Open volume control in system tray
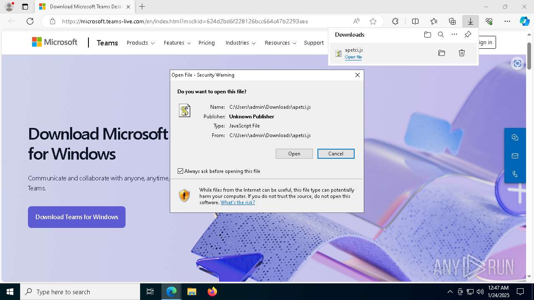This screenshot has height=300, width=534. (480, 292)
